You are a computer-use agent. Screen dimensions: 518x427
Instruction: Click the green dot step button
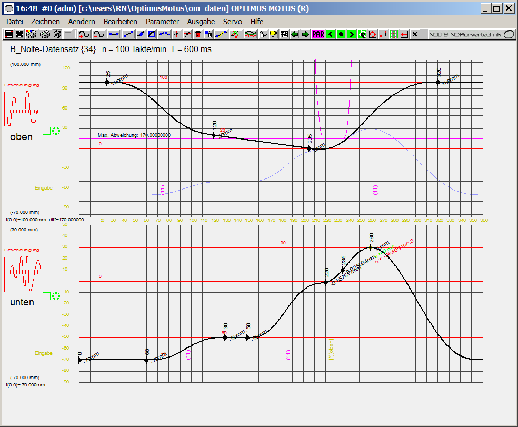[341, 35]
